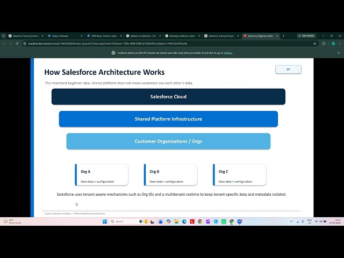This screenshot has width=344, height=258.
Task: Open last blue round icon in taskbar
Action: [x=240, y=221]
